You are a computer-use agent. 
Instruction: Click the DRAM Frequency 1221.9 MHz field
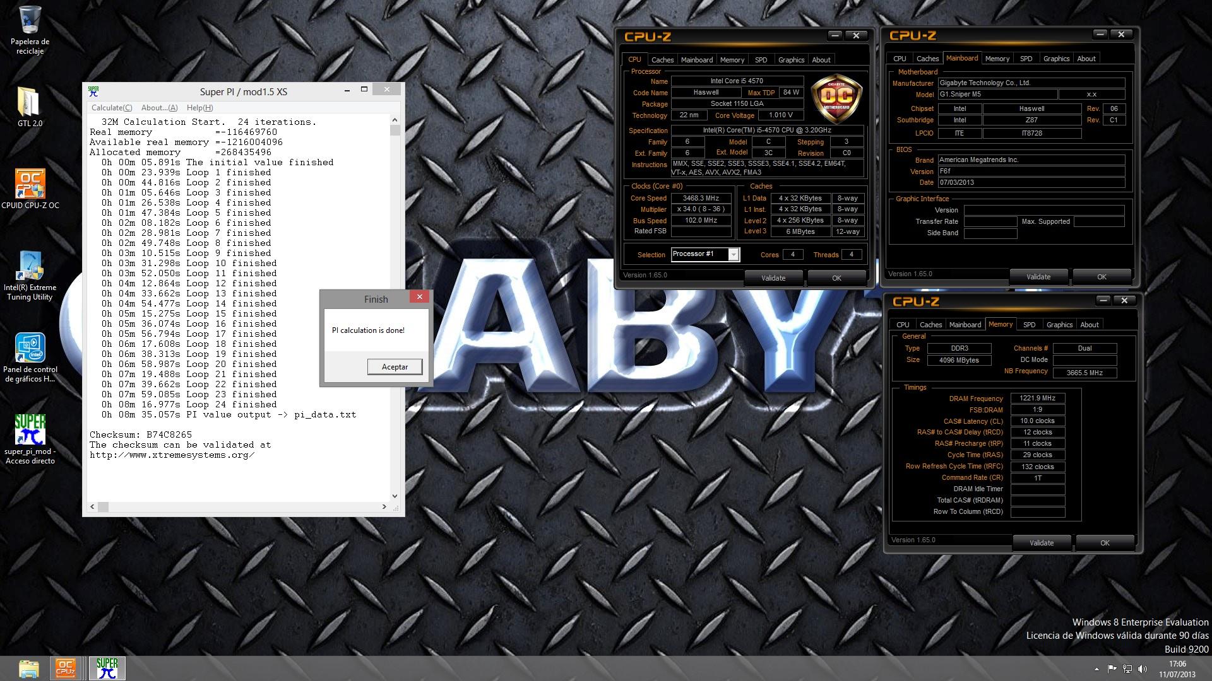(1038, 399)
